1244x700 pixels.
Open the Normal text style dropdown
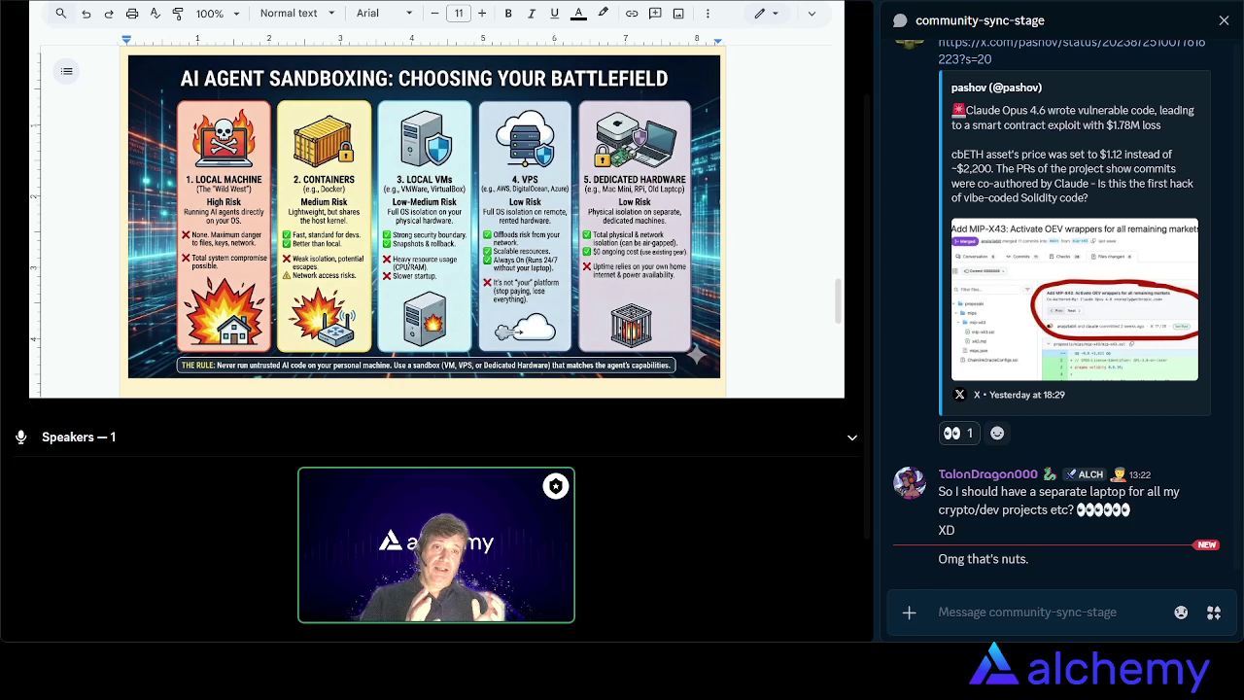tap(296, 14)
